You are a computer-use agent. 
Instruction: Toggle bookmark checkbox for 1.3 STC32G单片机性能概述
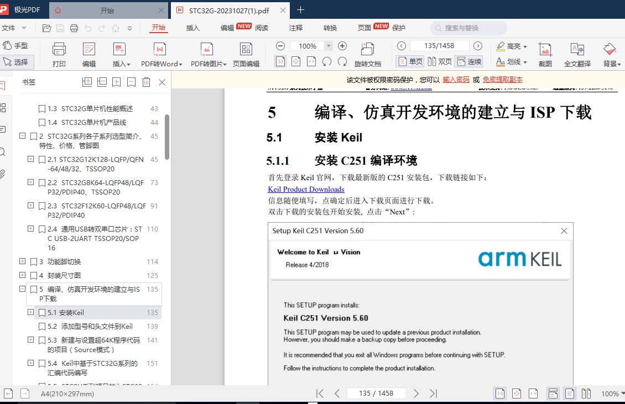coord(42,108)
